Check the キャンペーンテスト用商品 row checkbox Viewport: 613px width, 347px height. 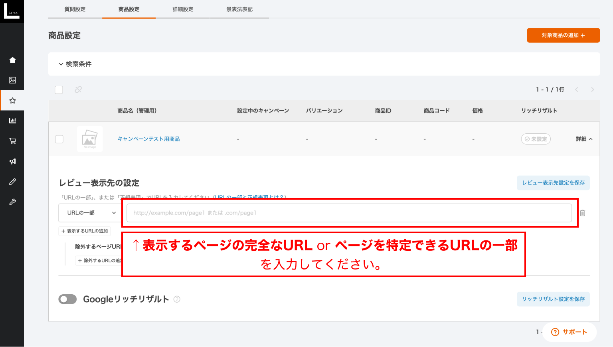59,139
